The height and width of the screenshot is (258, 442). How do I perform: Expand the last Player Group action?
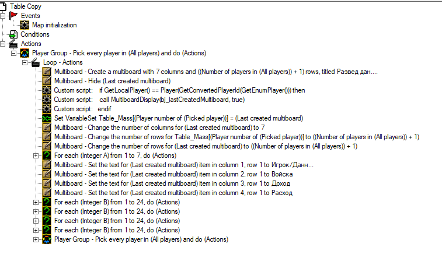pos(36,239)
